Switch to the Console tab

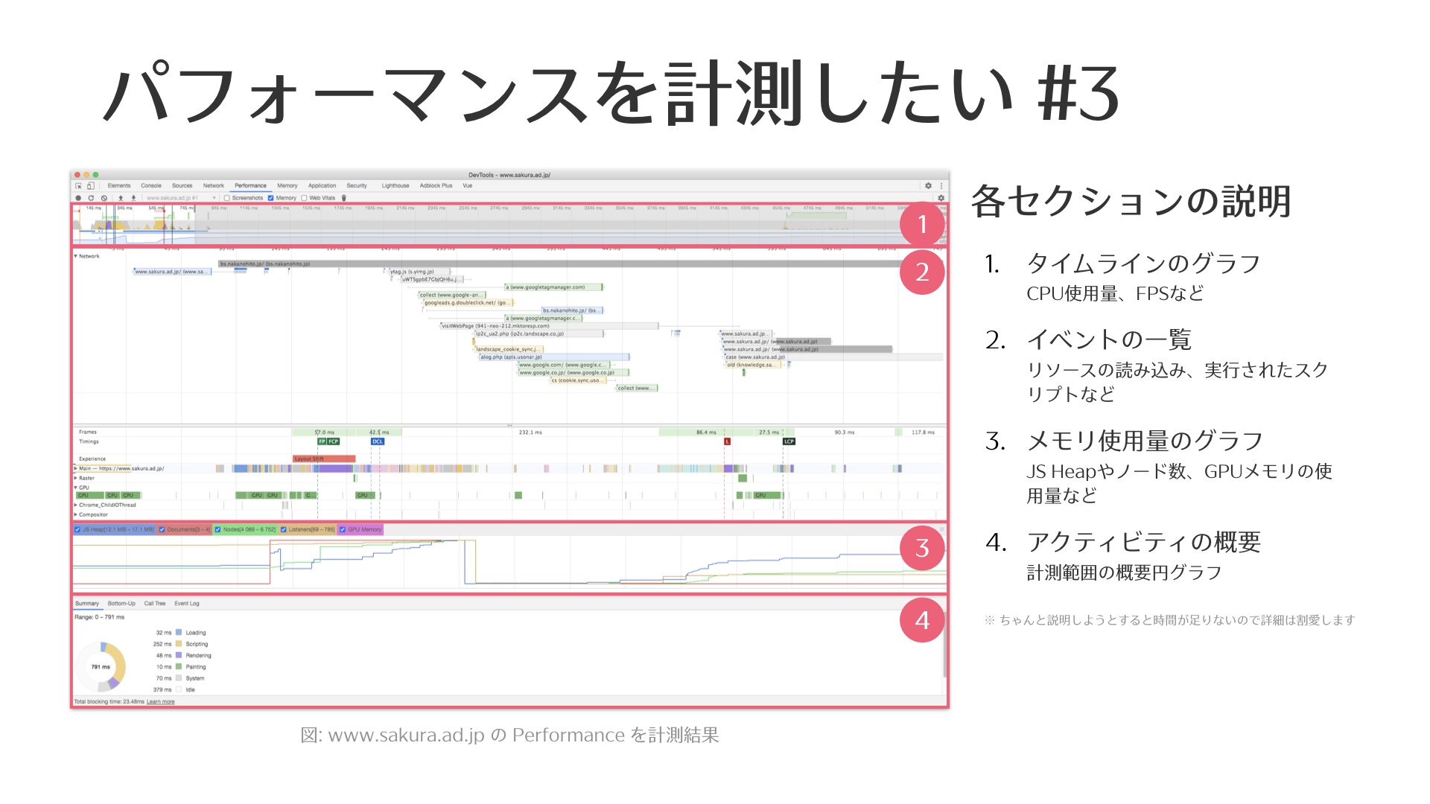pos(151,186)
